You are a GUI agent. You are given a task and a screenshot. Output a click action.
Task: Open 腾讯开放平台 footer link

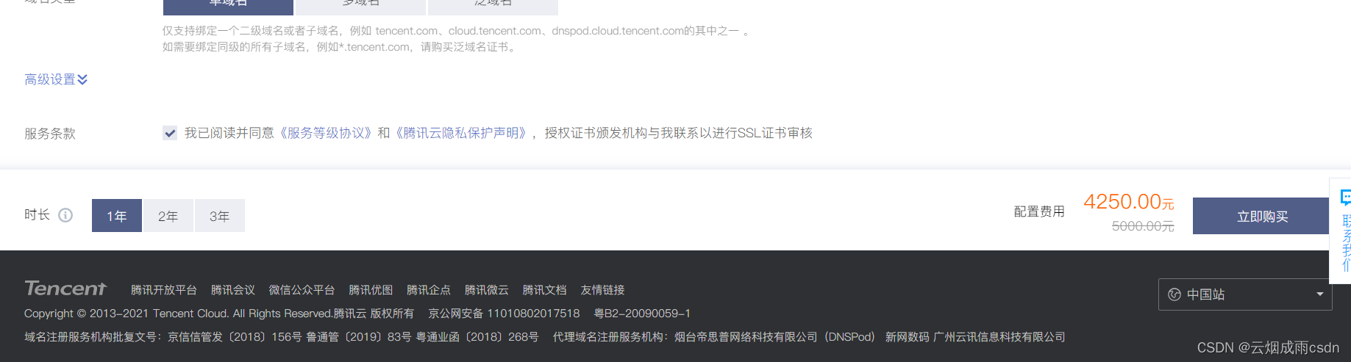pos(164,290)
